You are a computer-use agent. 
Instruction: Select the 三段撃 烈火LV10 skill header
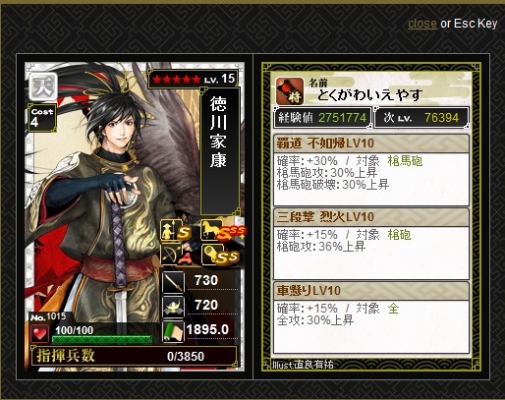coord(371,217)
